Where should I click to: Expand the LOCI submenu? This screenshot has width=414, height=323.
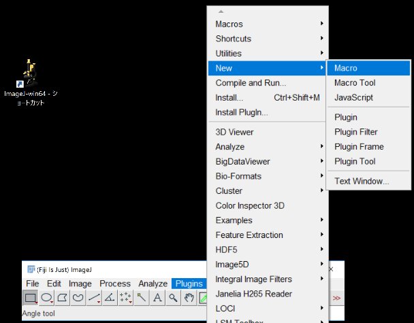tap(268, 309)
